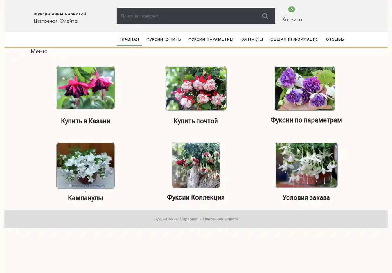Image resolution: width=392 pixels, height=273 pixels.
Task: Go to the Контакты page
Action: pyautogui.click(x=252, y=39)
